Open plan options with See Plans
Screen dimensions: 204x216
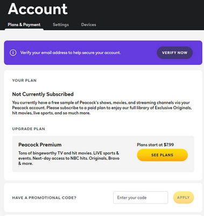[x=163, y=155]
